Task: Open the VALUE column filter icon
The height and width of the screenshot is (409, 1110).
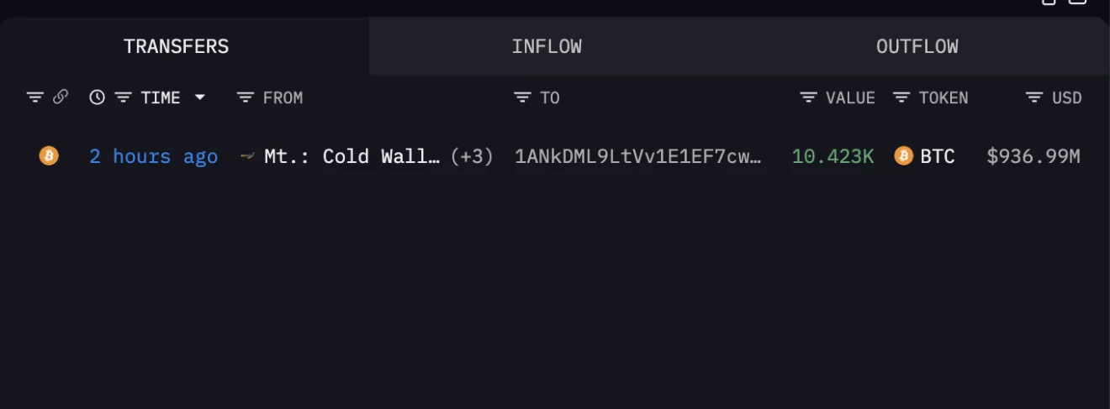Action: pyautogui.click(x=808, y=97)
